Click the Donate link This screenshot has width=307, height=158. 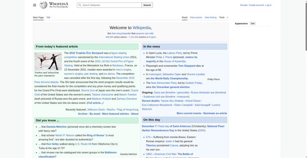[x=244, y=5]
